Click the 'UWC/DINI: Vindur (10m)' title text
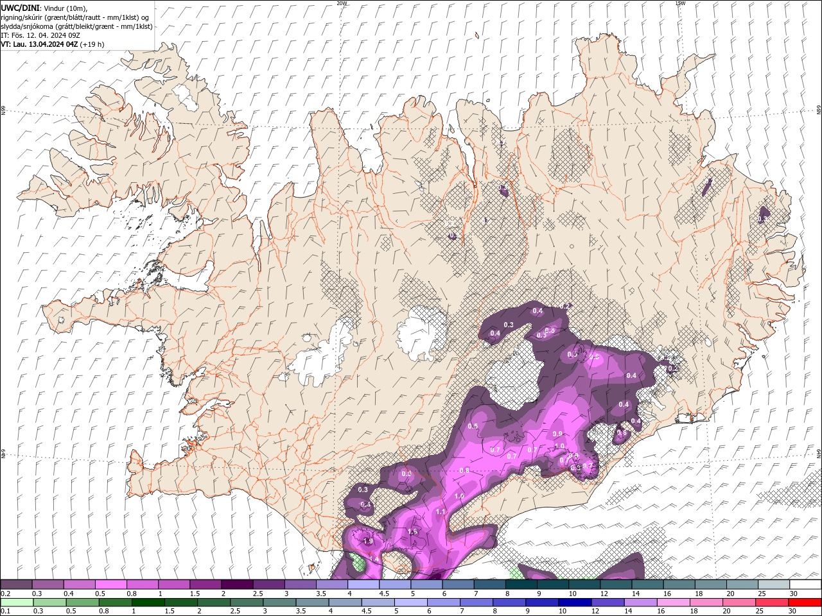 (x=44, y=8)
